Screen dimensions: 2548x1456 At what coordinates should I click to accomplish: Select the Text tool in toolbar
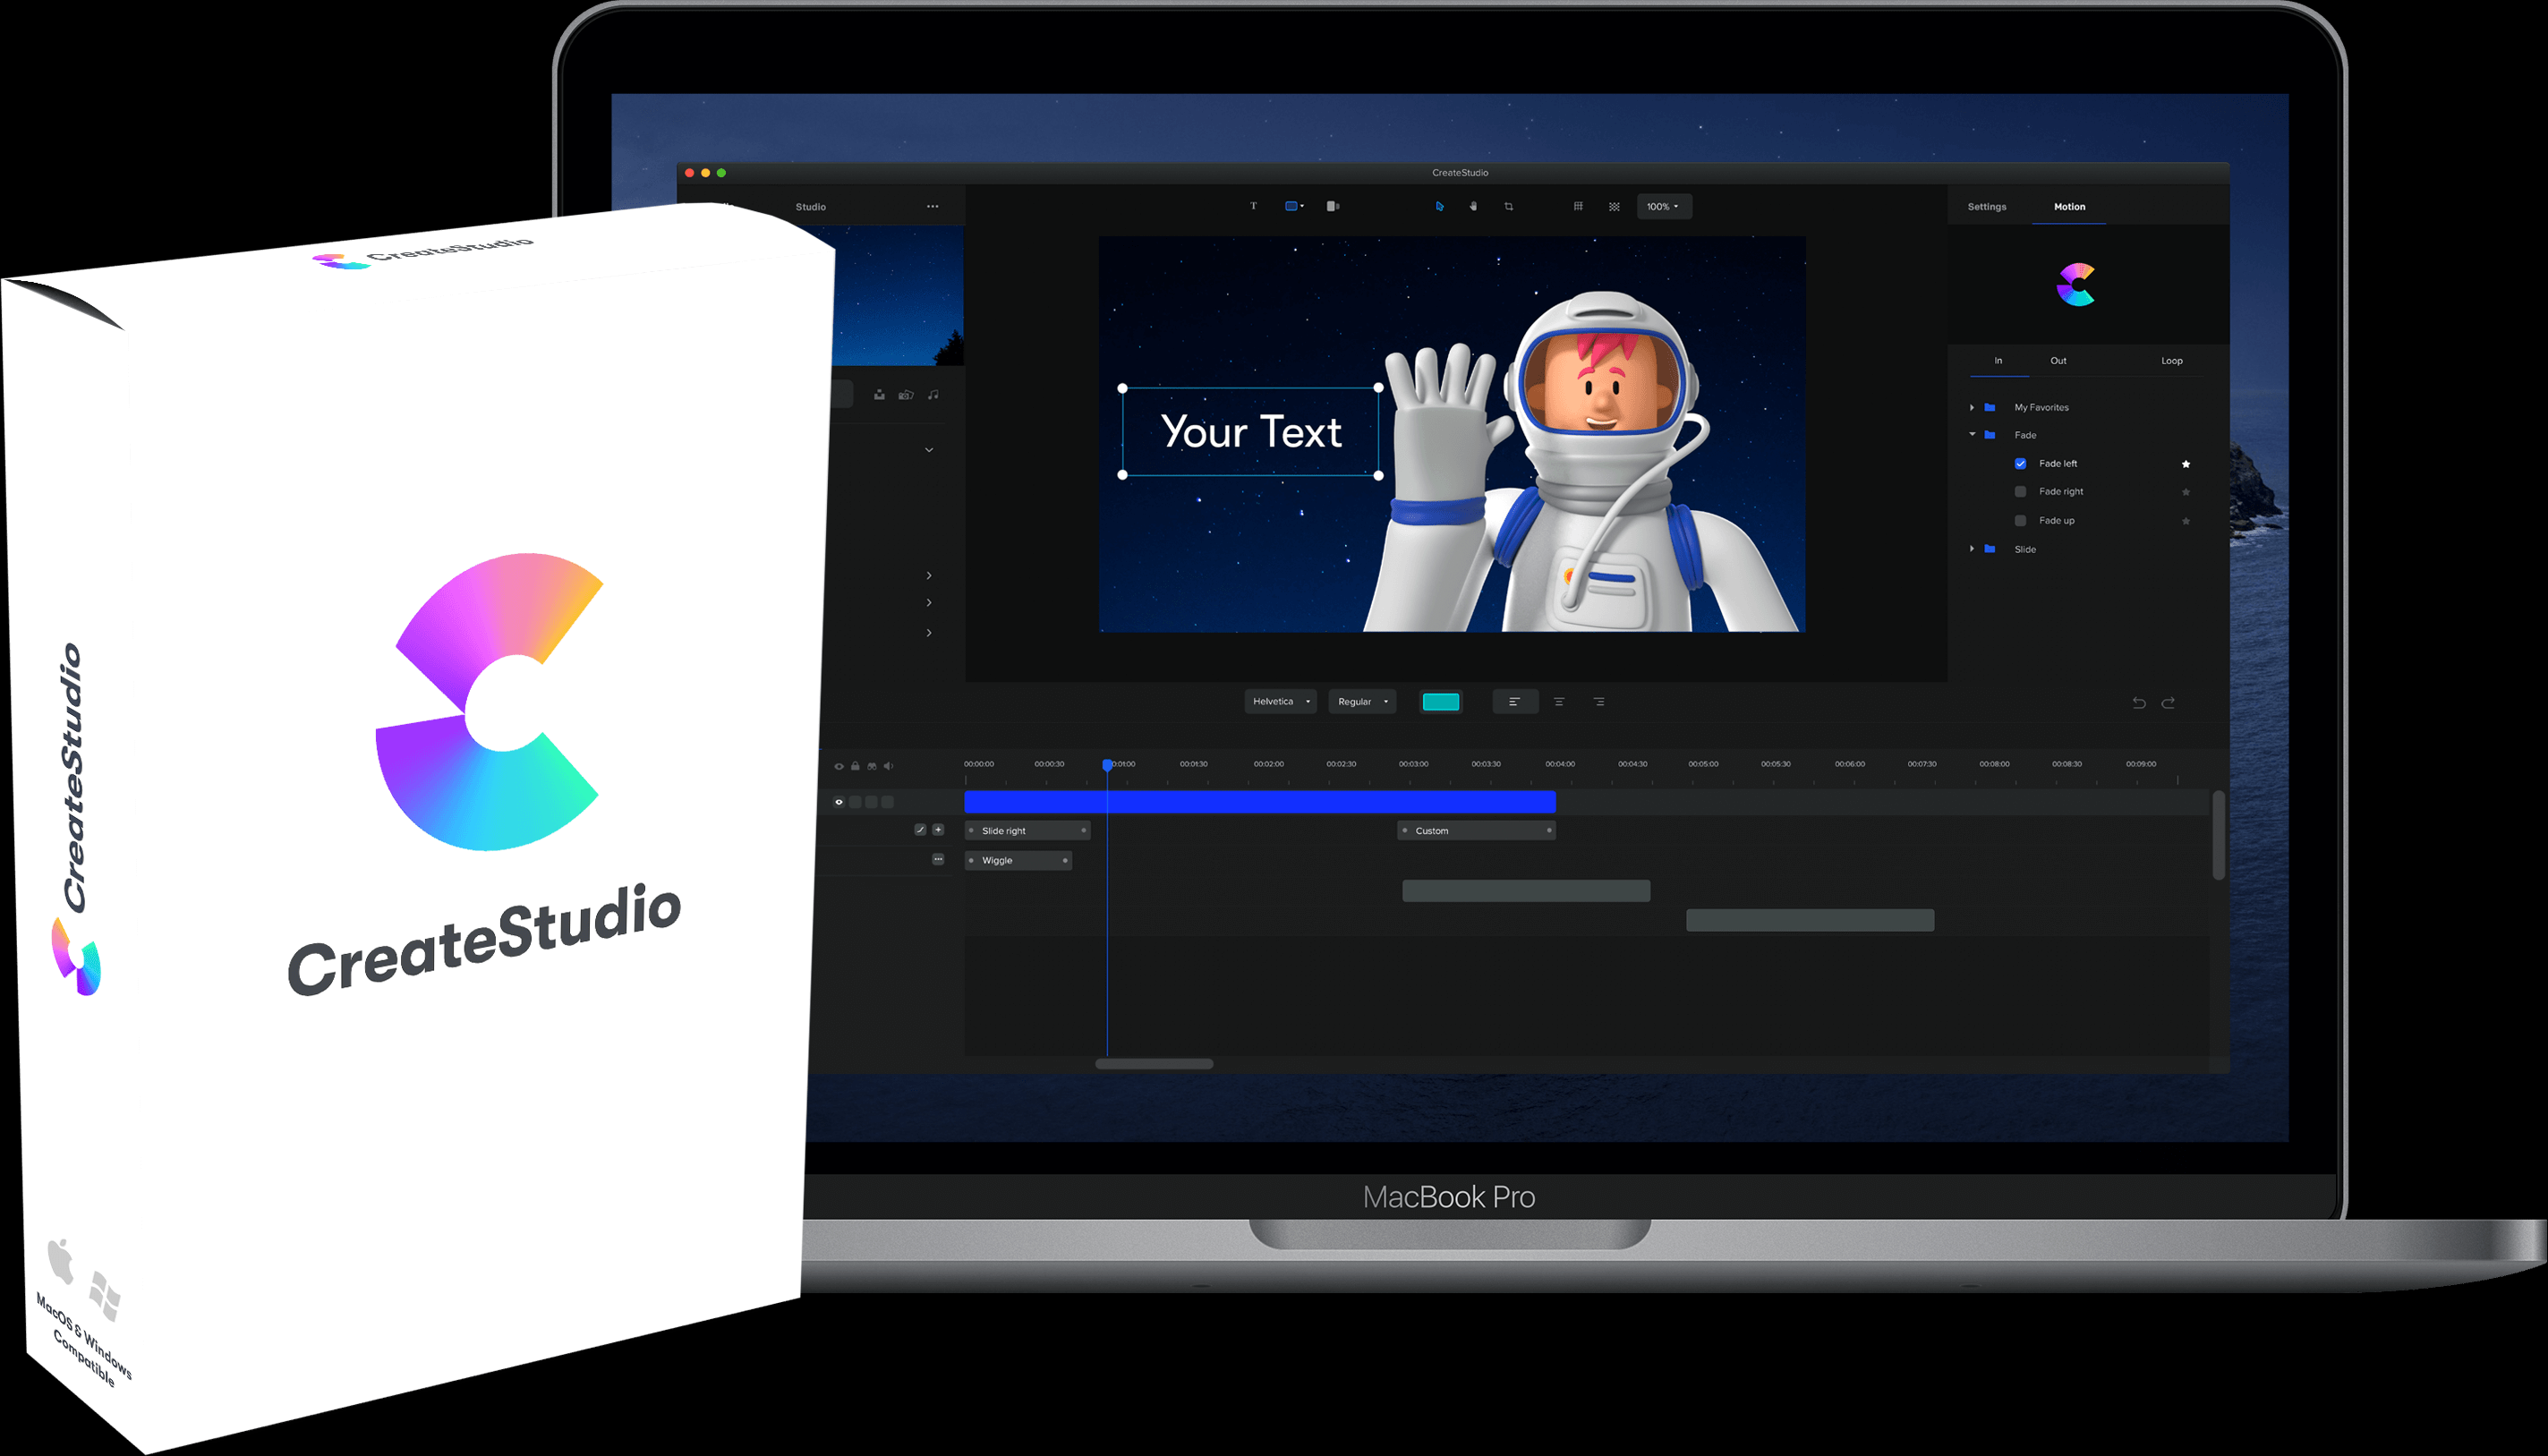click(1253, 206)
